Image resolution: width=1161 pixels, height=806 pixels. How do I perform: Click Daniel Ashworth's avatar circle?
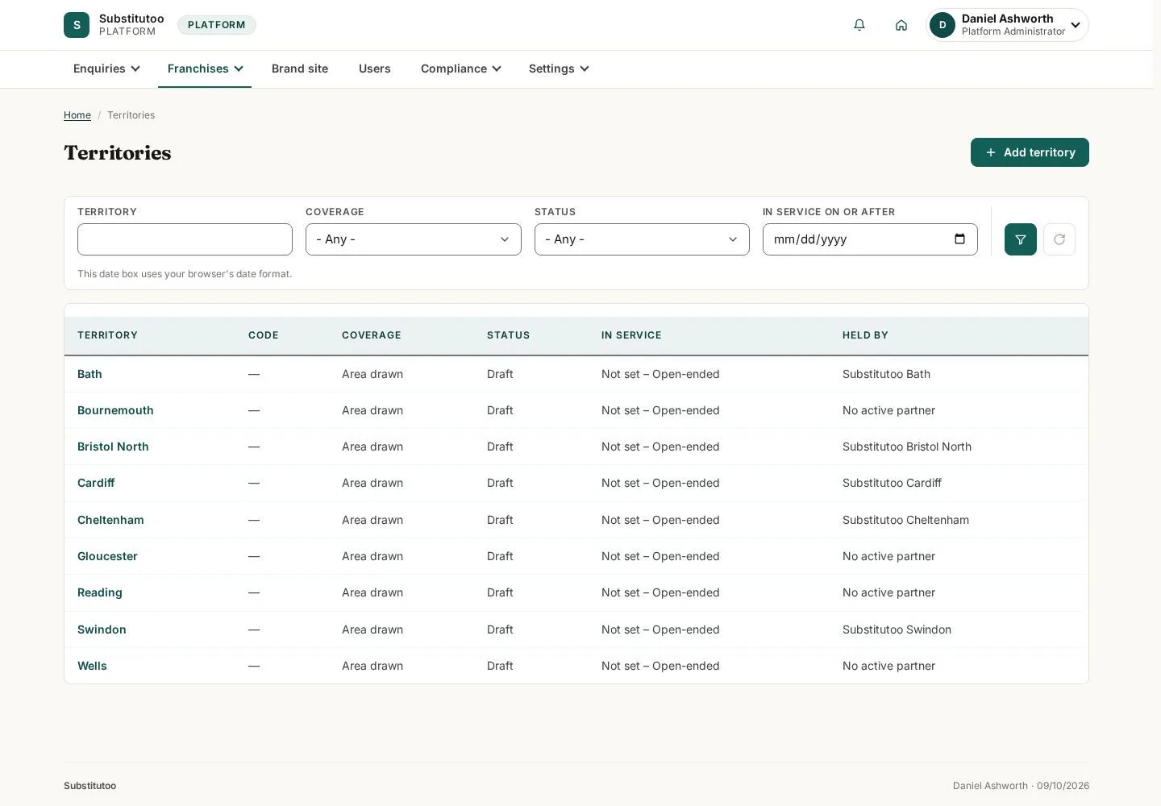[943, 25]
